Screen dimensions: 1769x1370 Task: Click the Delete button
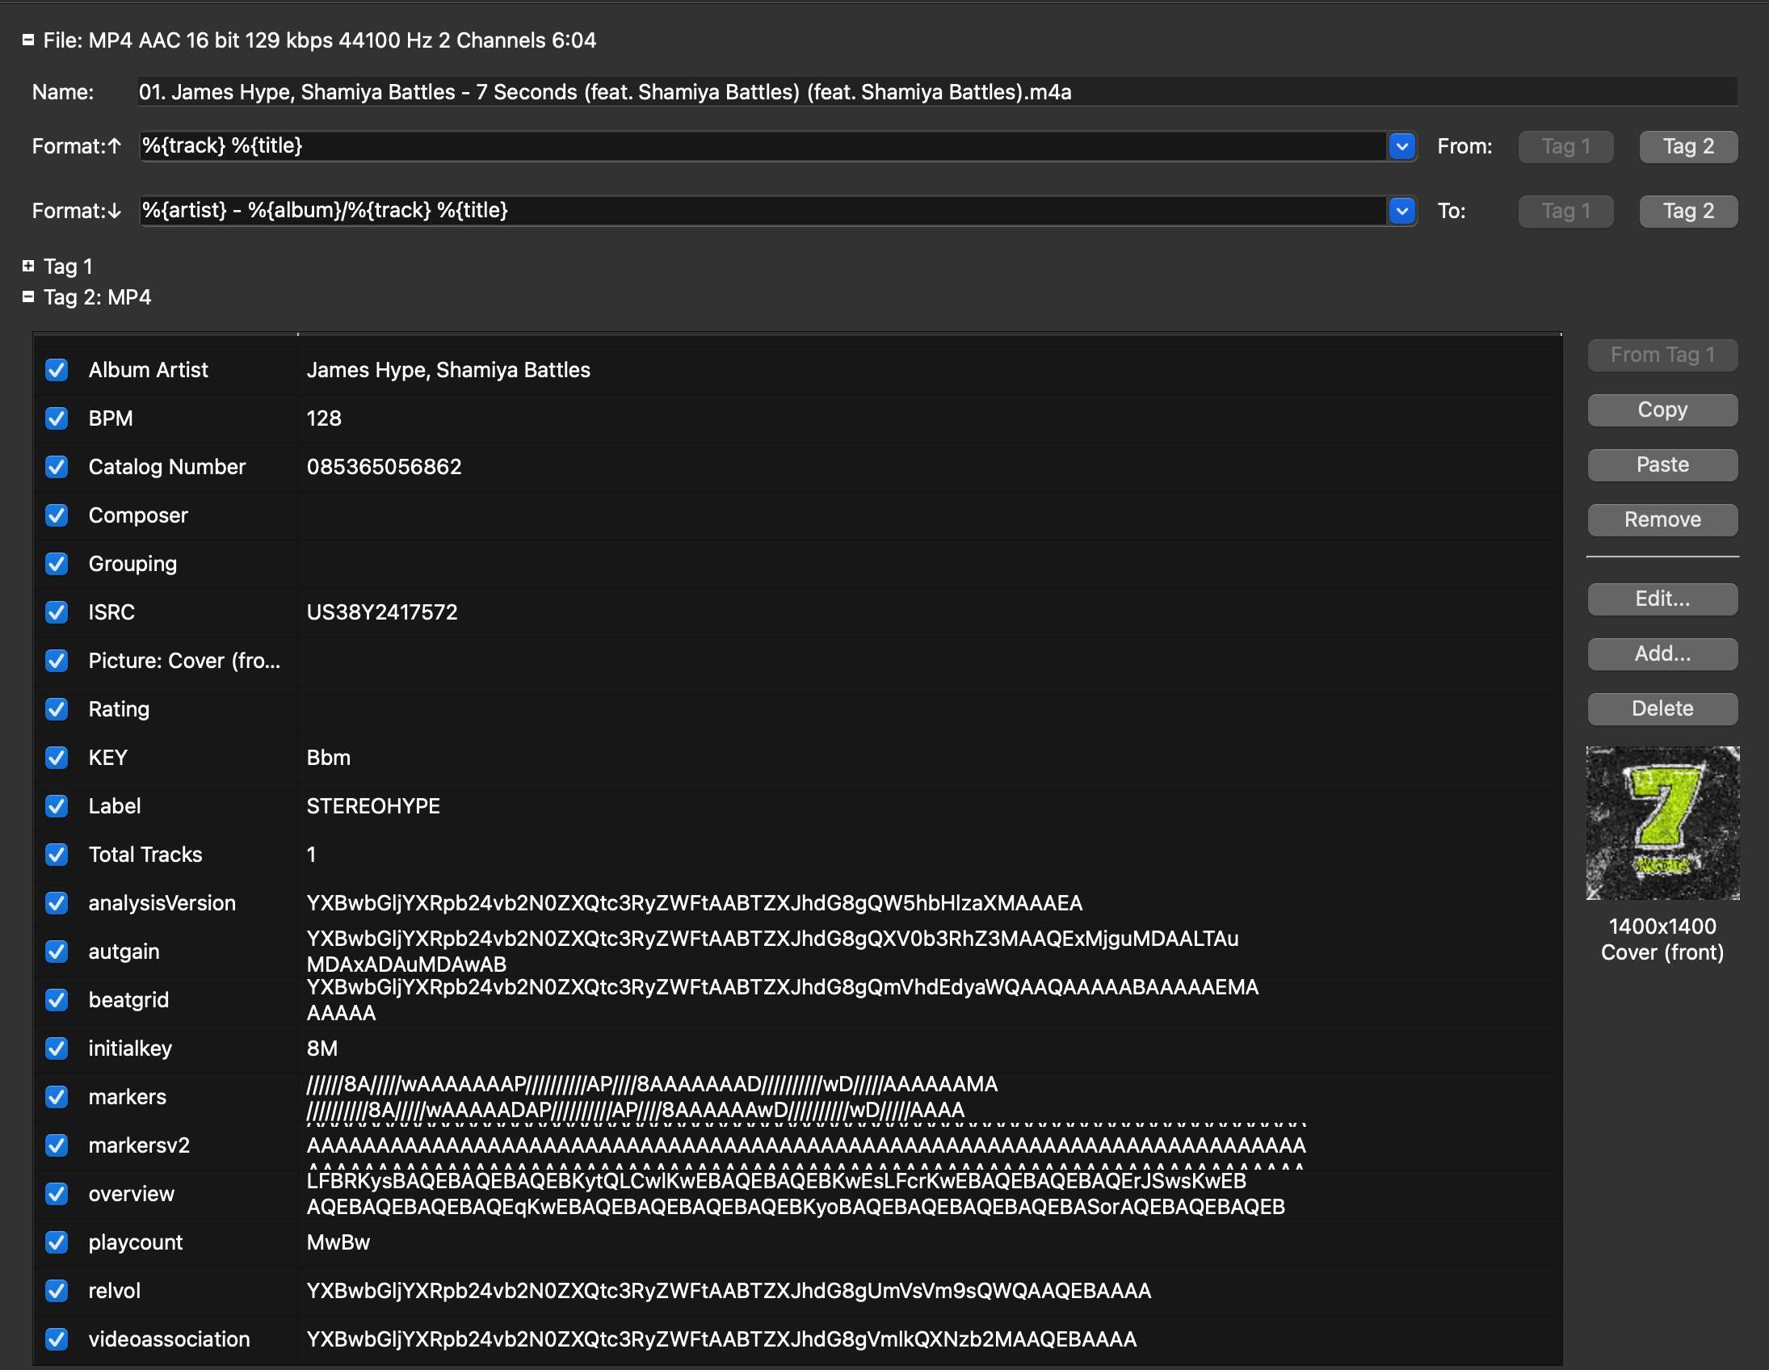pos(1662,709)
